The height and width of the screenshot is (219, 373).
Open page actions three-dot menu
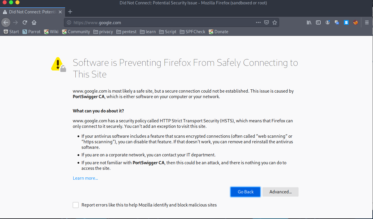(258, 22)
